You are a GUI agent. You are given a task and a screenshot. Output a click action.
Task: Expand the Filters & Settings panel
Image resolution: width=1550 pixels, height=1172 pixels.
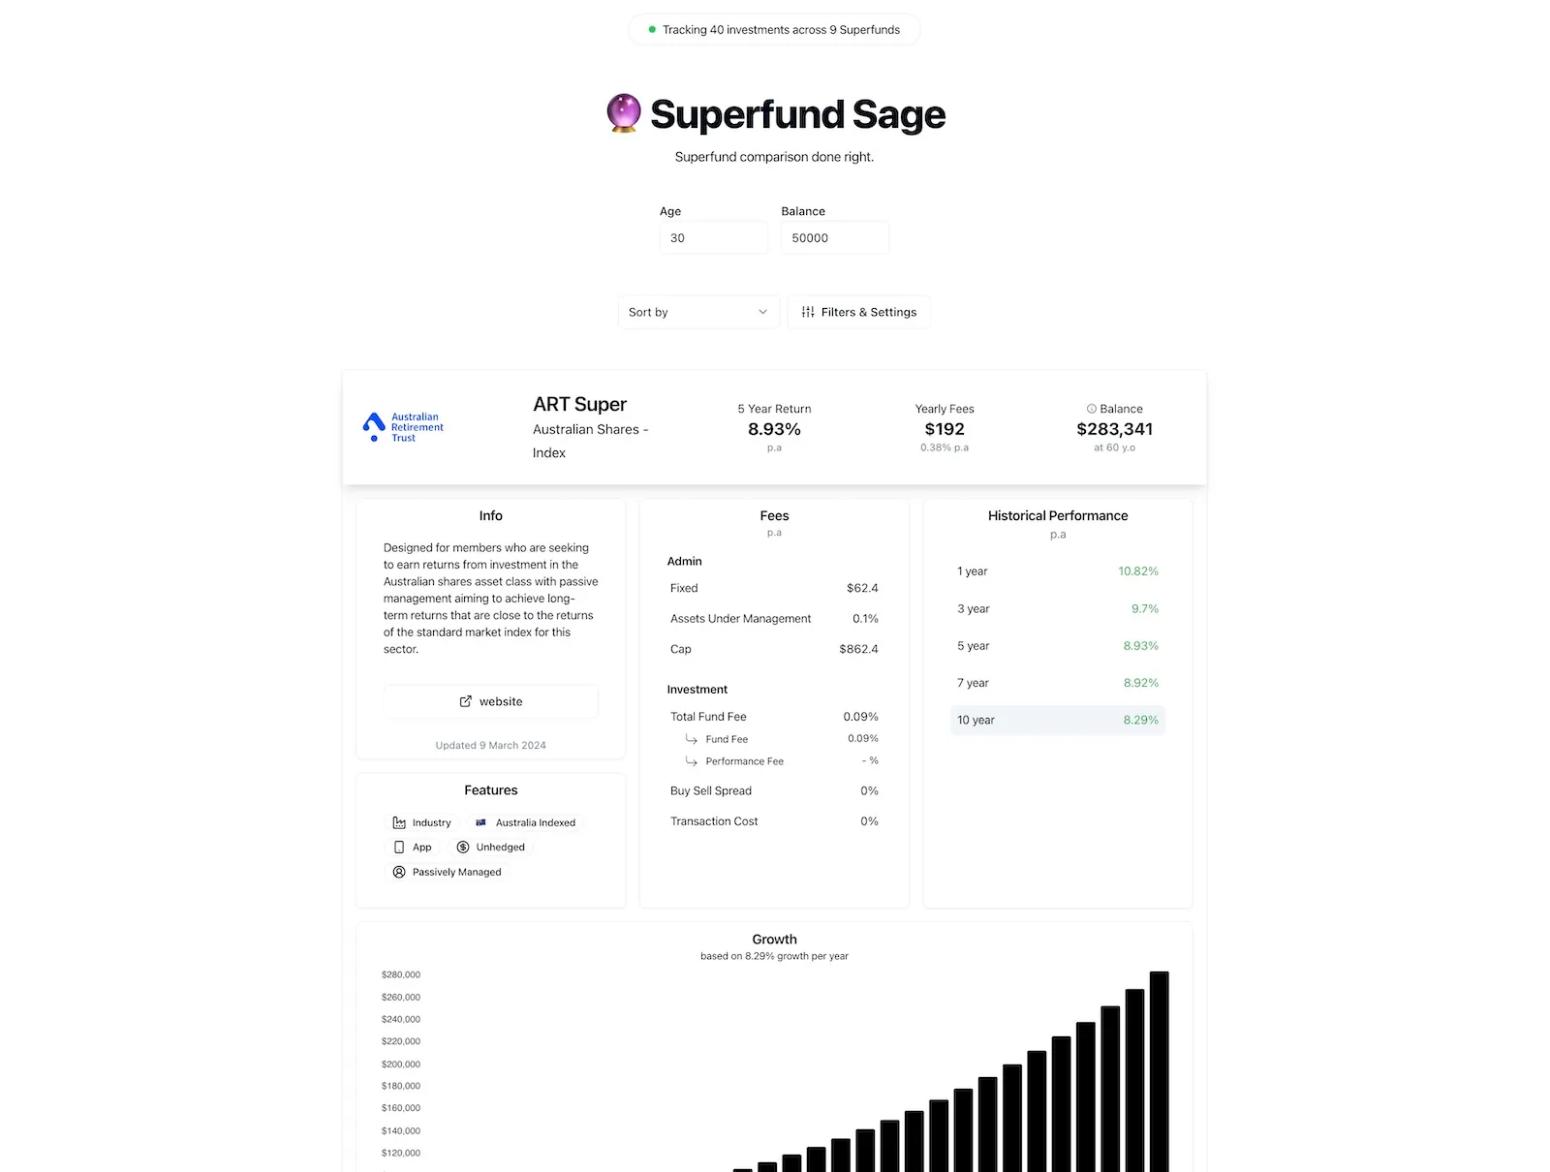859,312
